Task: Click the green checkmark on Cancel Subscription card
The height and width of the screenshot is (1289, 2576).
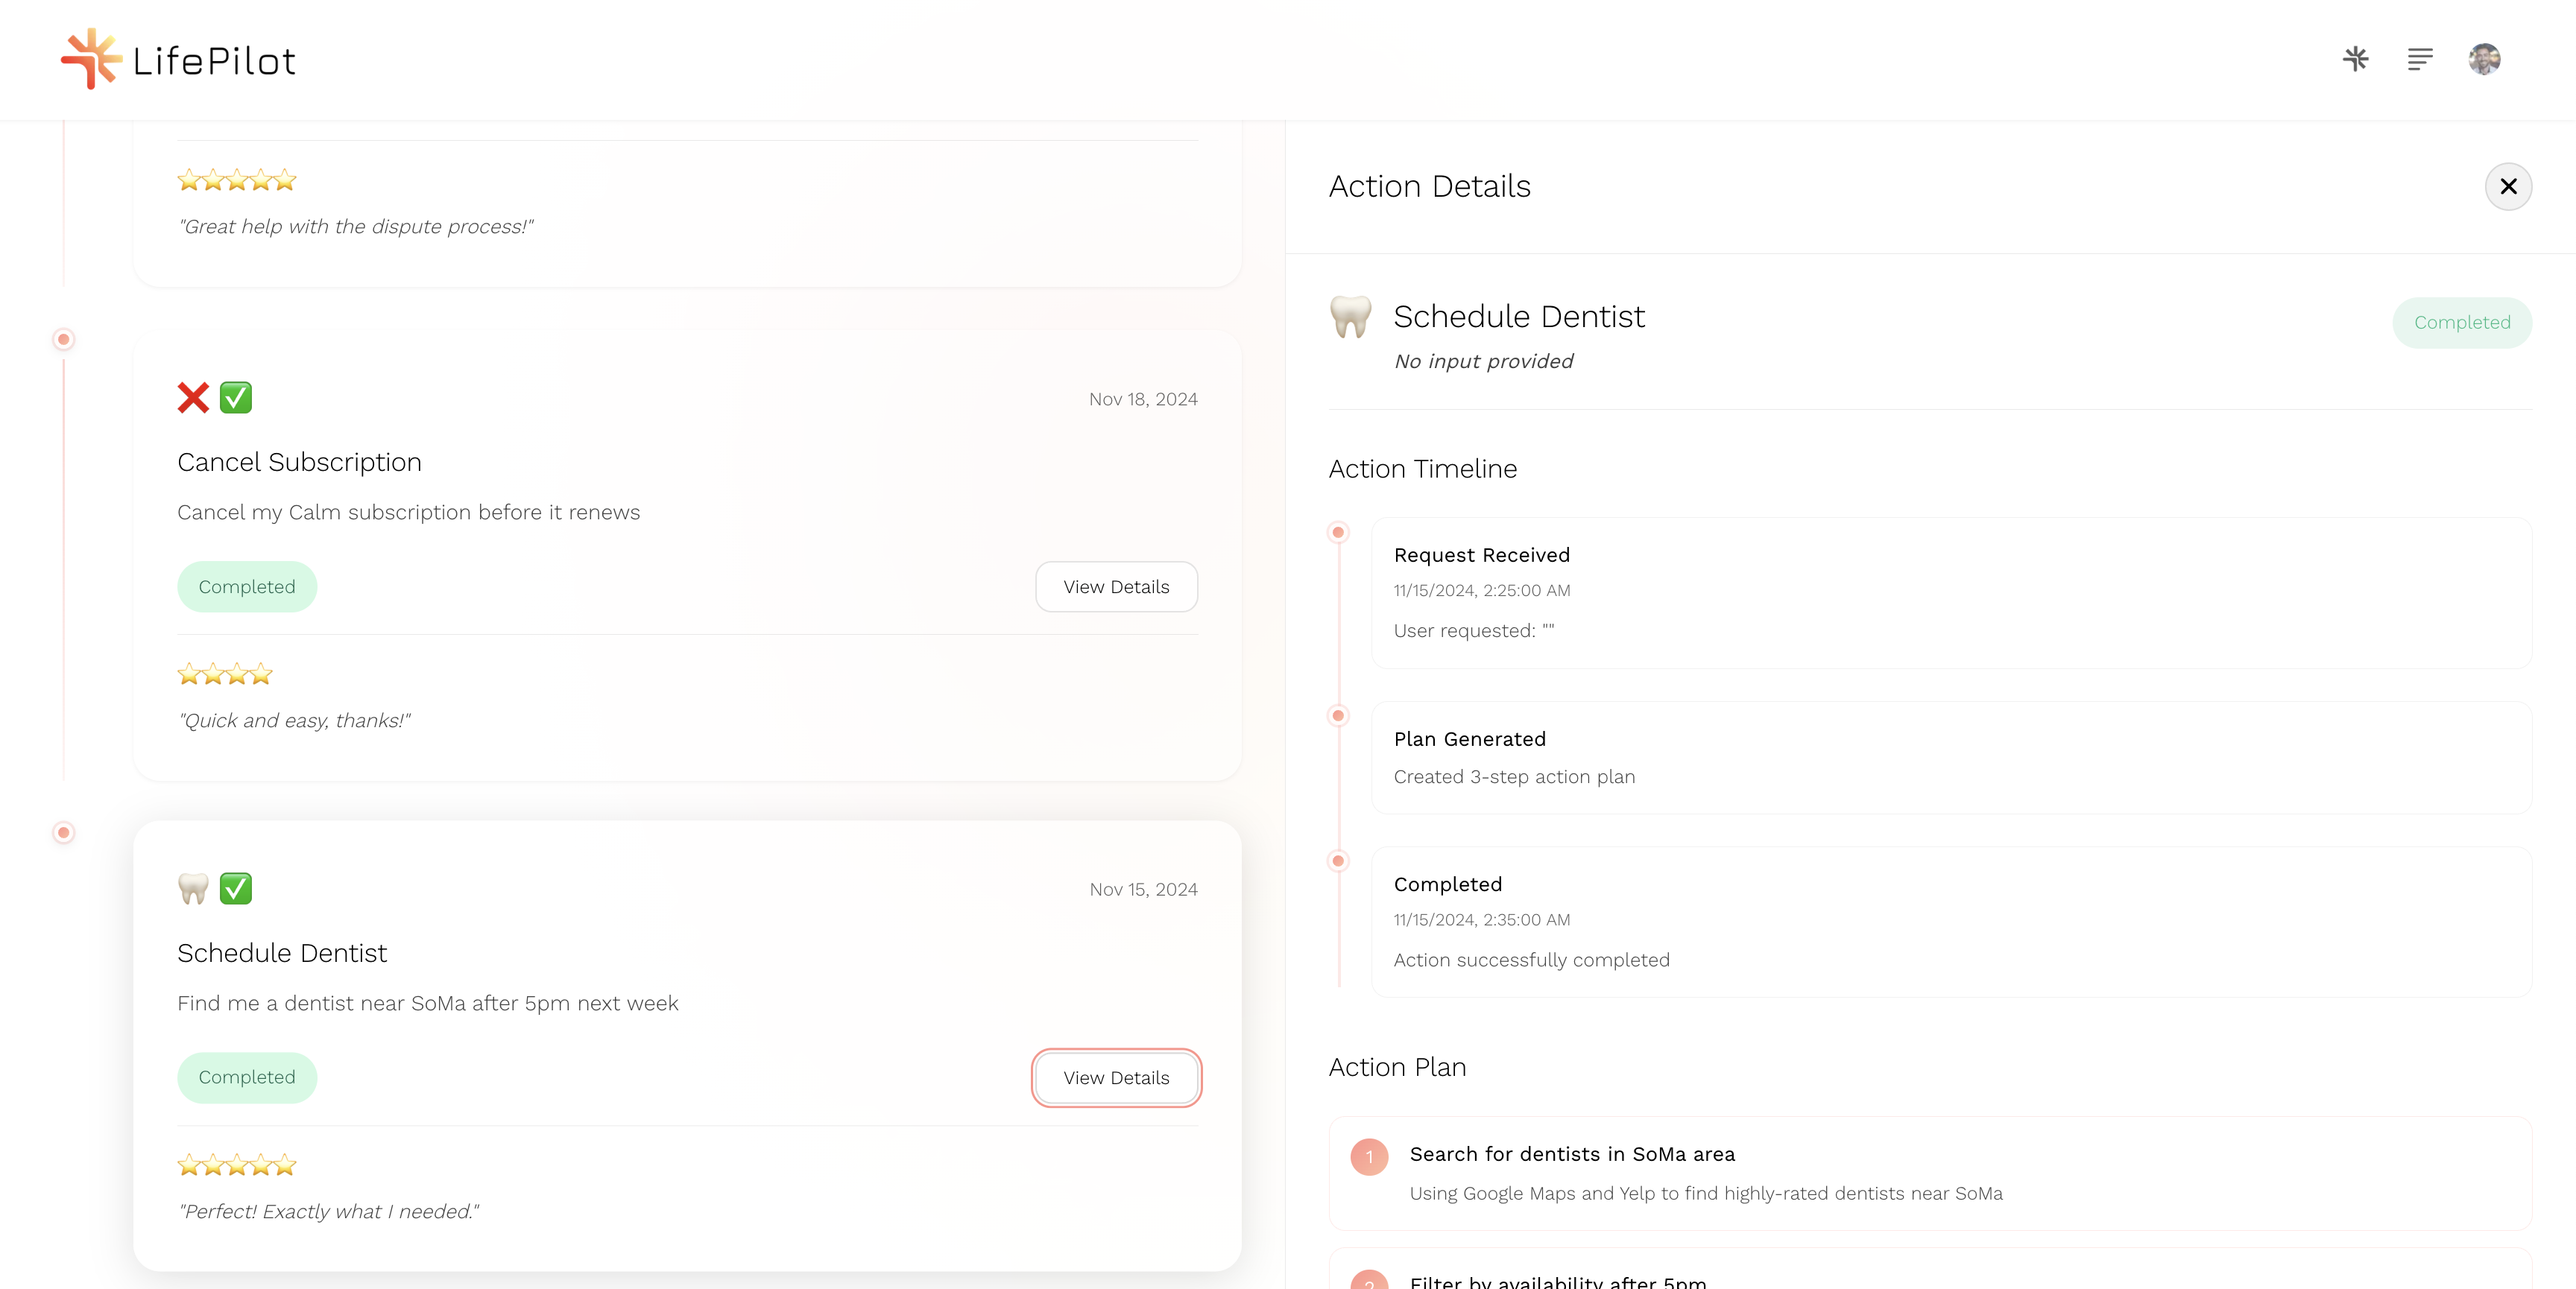Action: pyautogui.click(x=236, y=398)
